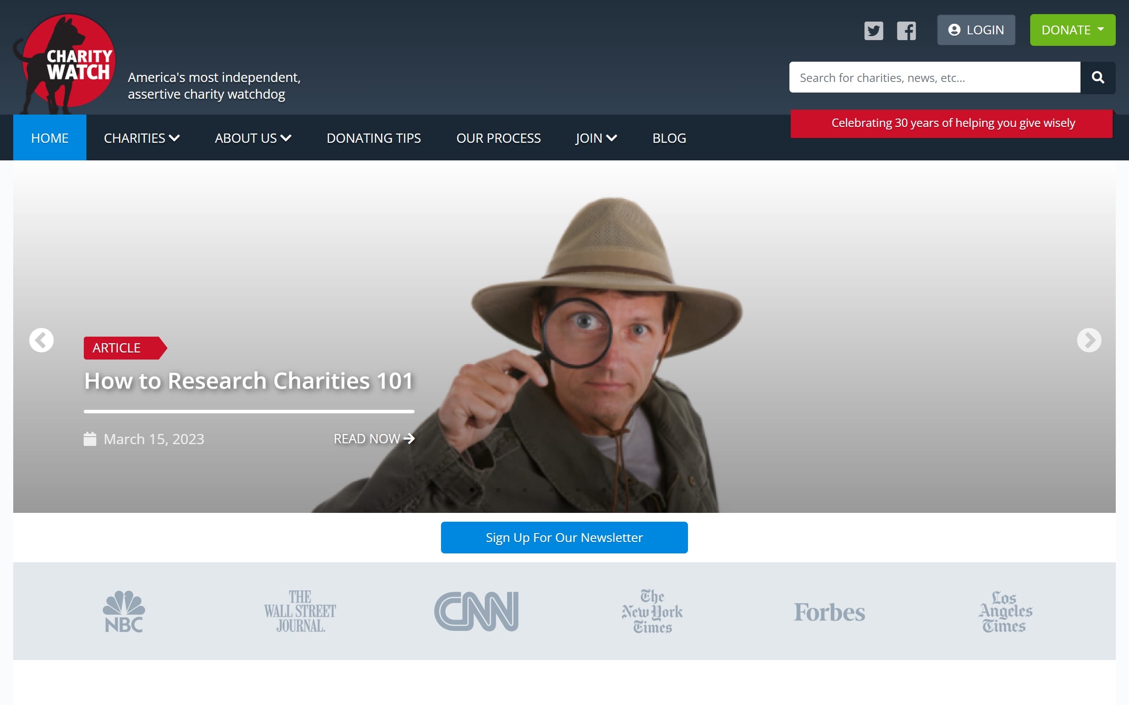Click the Forbes logo
Viewport: 1129px width, 705px height.
[x=829, y=612]
